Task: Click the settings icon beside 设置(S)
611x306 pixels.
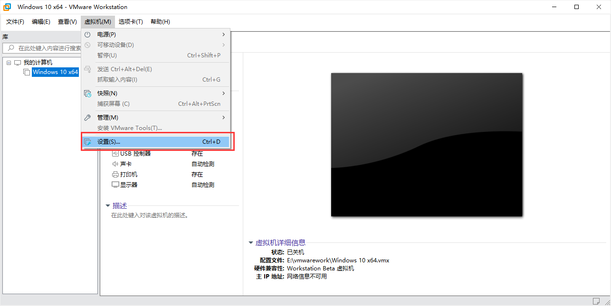Action: (87, 142)
